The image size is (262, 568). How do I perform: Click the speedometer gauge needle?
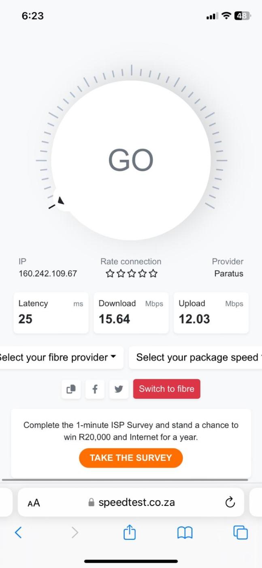[x=61, y=200]
